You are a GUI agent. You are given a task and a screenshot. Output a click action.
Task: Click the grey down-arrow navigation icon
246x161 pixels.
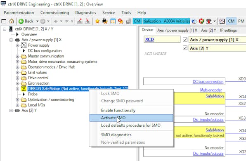click(67, 21)
